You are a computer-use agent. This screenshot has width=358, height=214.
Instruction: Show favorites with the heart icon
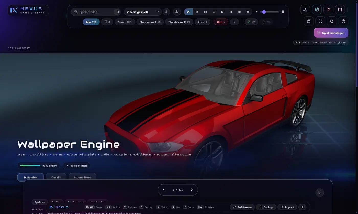328,9
